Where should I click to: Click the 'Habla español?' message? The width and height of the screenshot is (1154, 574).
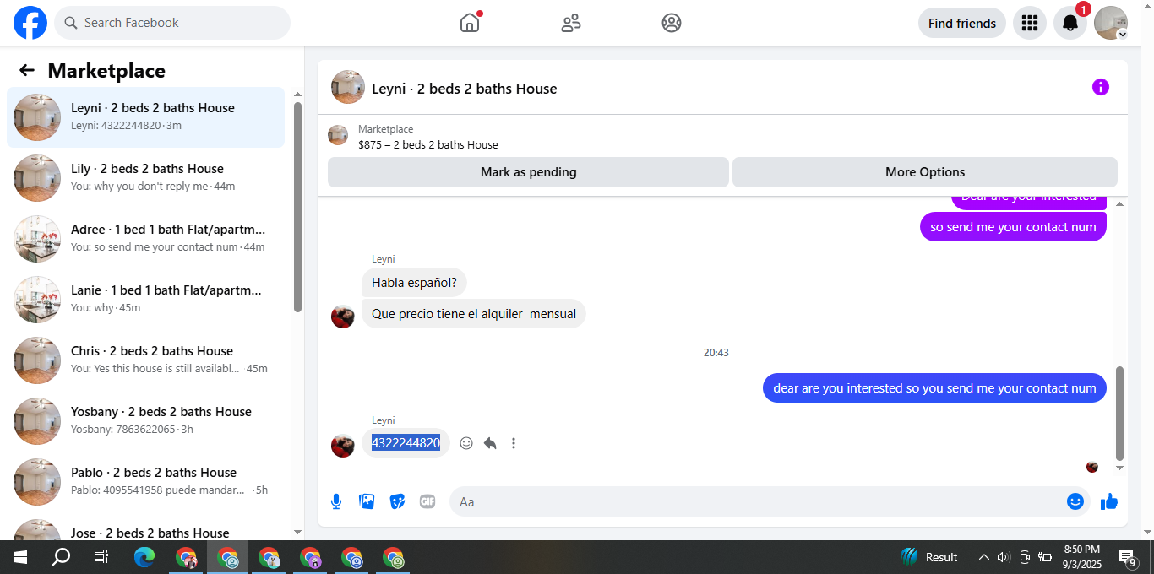tap(414, 283)
